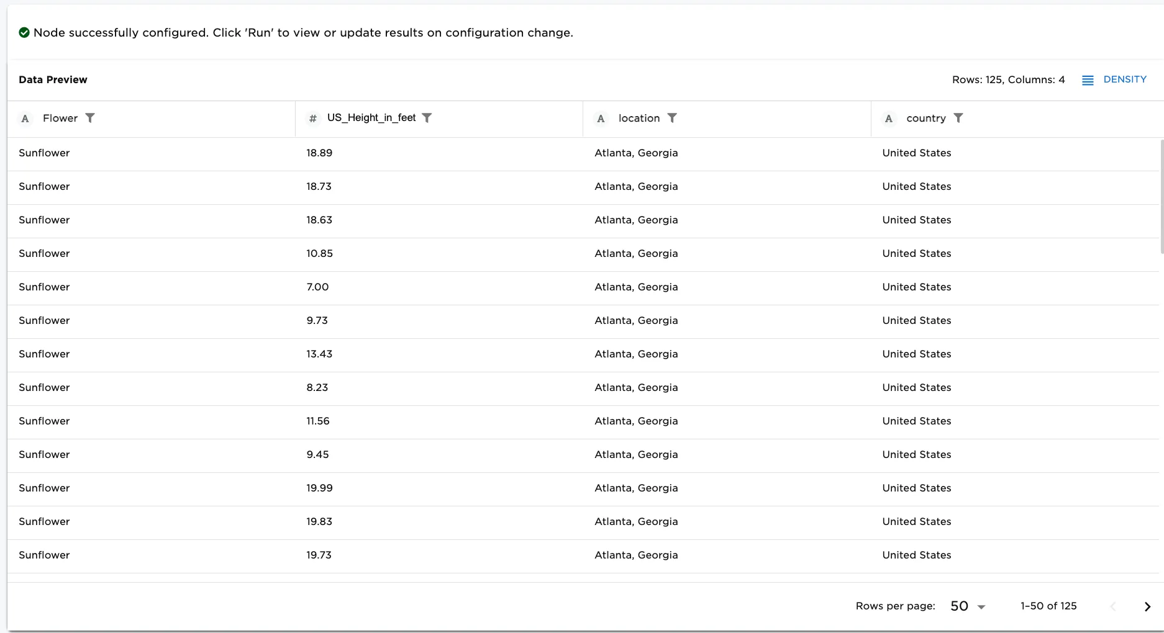Viewport: 1164px width, 633px height.
Task: Change table density with DENSITY button
Action: 1124,79
